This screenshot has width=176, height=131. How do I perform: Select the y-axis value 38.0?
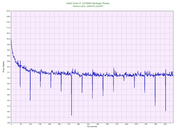(9, 123)
